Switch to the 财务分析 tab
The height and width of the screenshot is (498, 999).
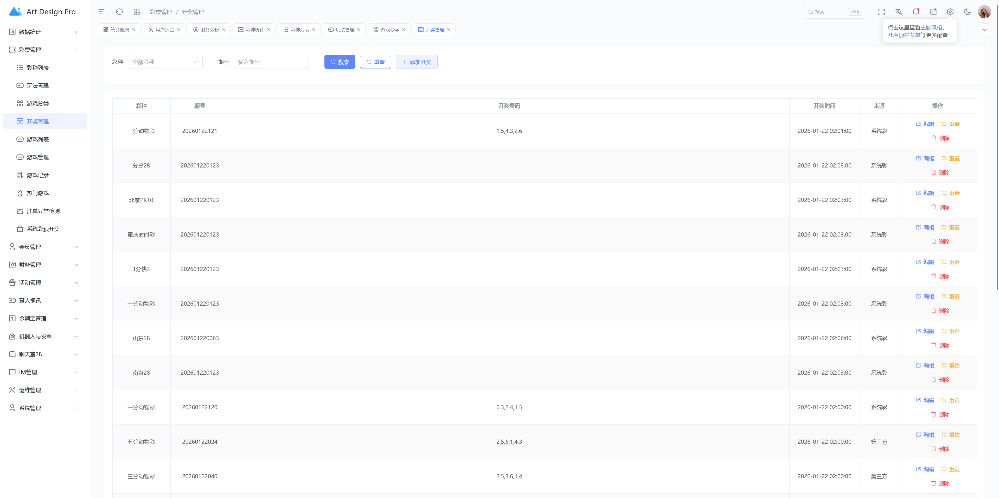(x=209, y=30)
